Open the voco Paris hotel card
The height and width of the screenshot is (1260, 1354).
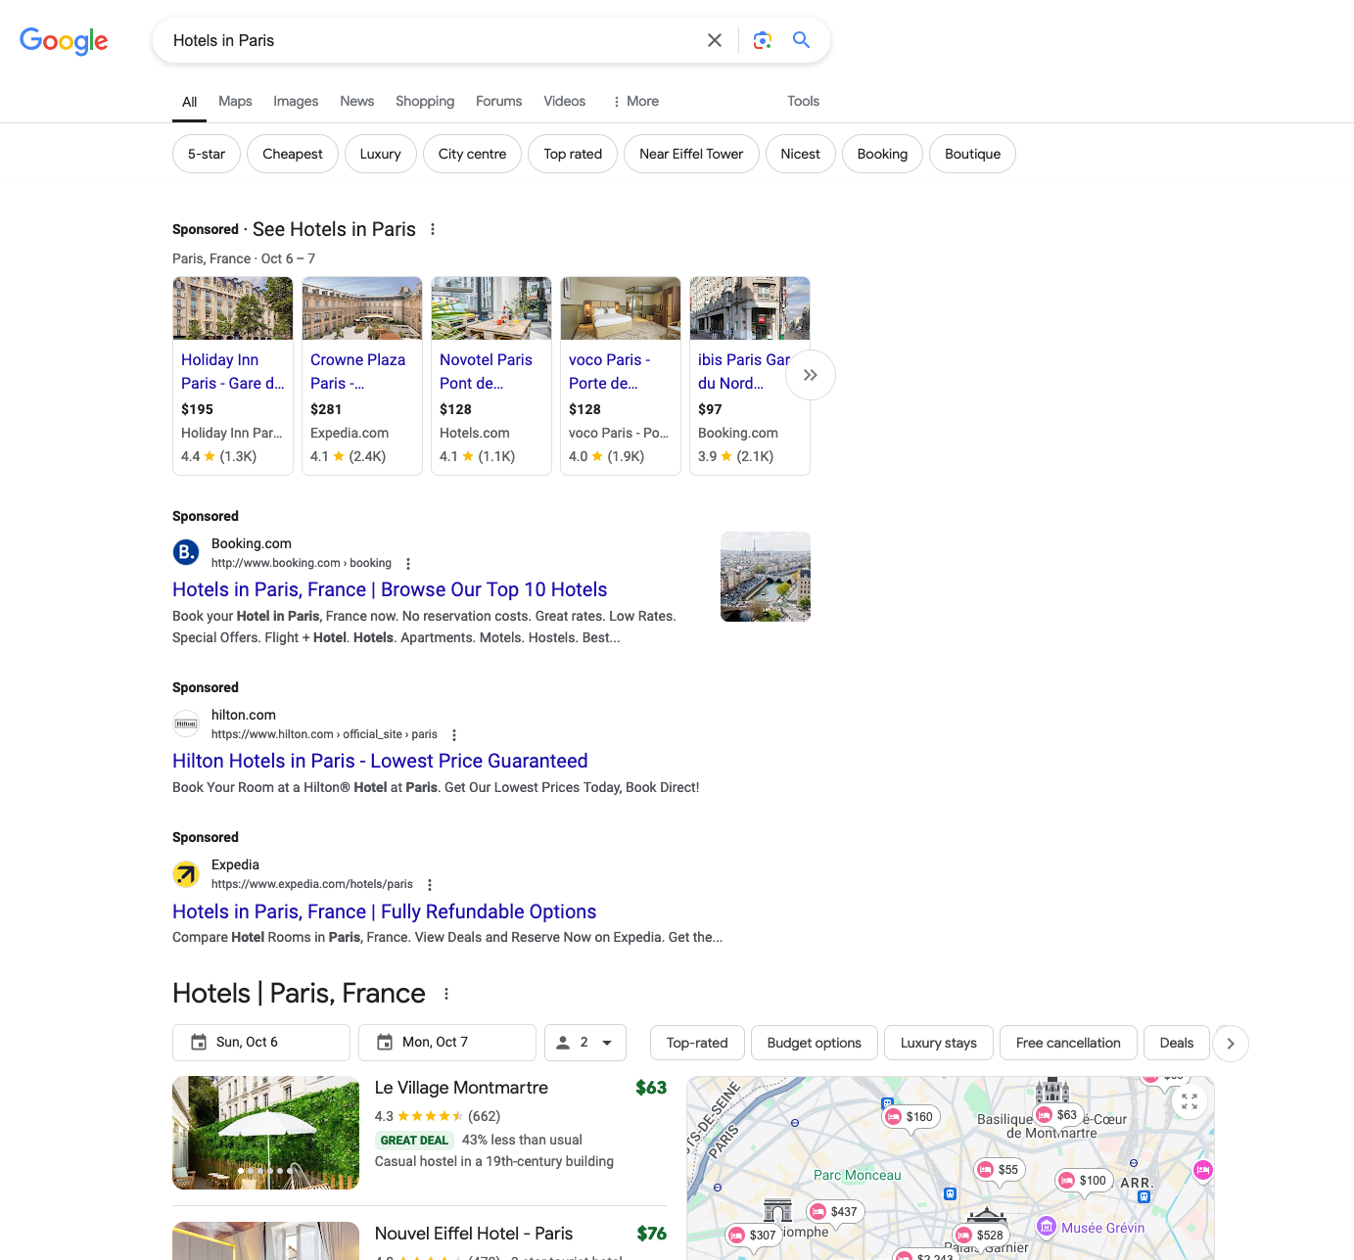(x=621, y=376)
